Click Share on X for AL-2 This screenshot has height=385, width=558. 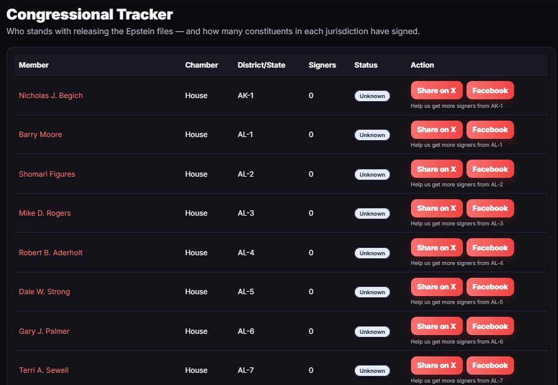[x=437, y=169]
